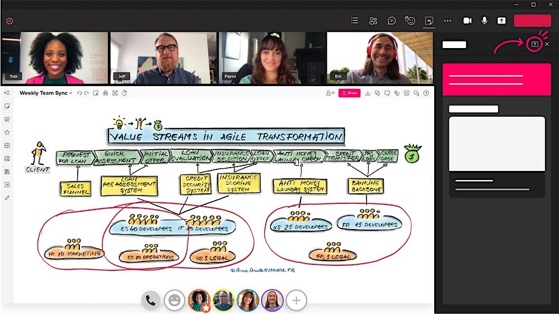Click the red Leave button
The image size is (559, 314).
pyautogui.click(x=532, y=21)
